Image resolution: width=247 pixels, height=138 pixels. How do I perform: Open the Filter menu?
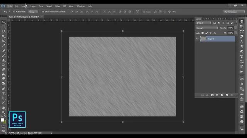pyautogui.click(x=58, y=6)
